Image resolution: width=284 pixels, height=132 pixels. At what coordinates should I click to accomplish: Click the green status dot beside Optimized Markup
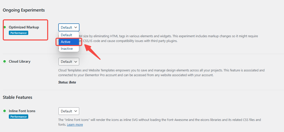[x=5, y=27]
